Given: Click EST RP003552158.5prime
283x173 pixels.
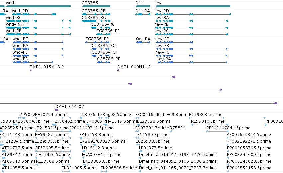Looking at the screenshot, I should click(x=249, y=168).
